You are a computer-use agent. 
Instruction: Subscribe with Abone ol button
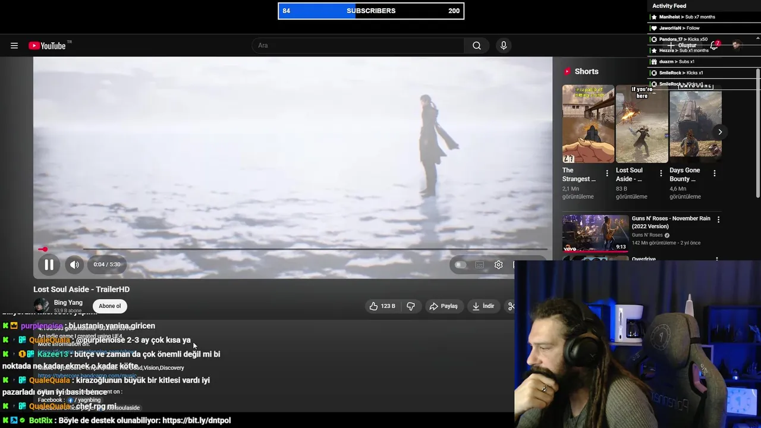[x=109, y=306]
